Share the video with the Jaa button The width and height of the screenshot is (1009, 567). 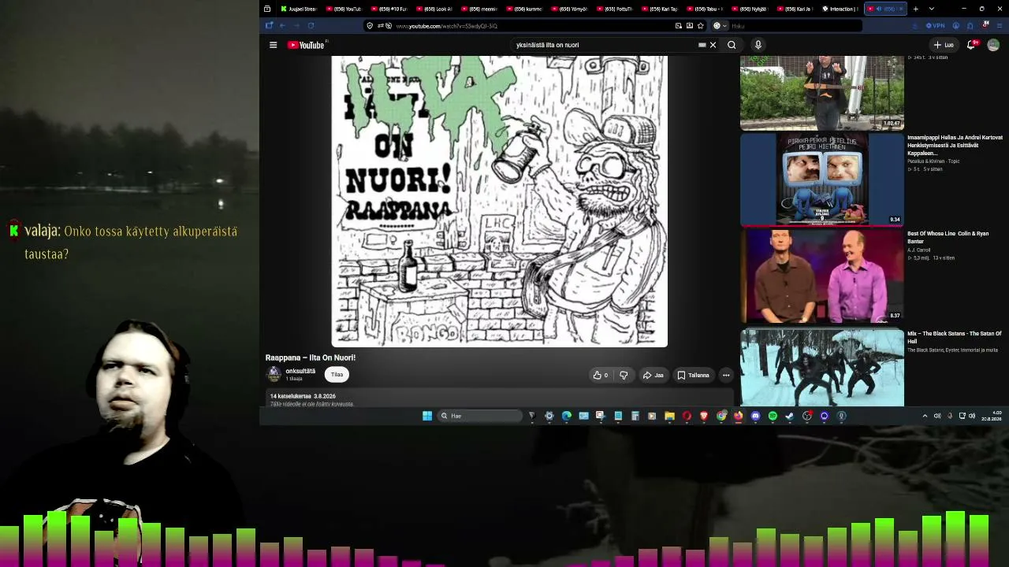coord(653,376)
